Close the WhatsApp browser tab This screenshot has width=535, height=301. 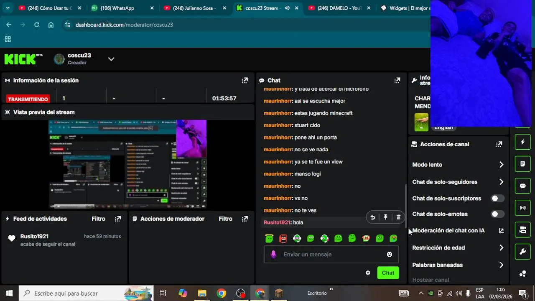[x=152, y=8]
